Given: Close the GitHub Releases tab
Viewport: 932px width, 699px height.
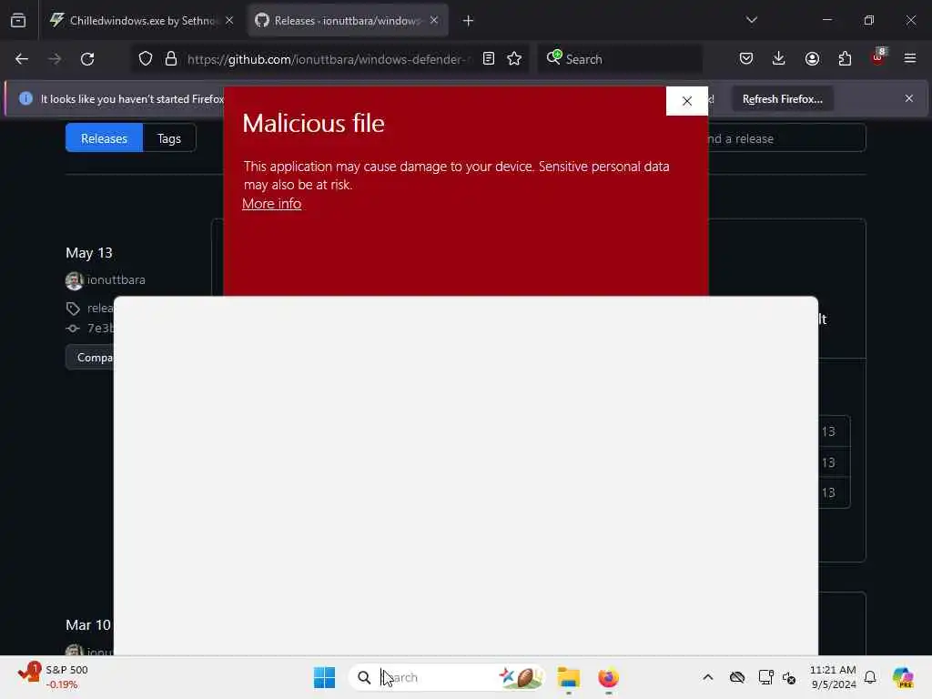Looking at the screenshot, I should 434,20.
